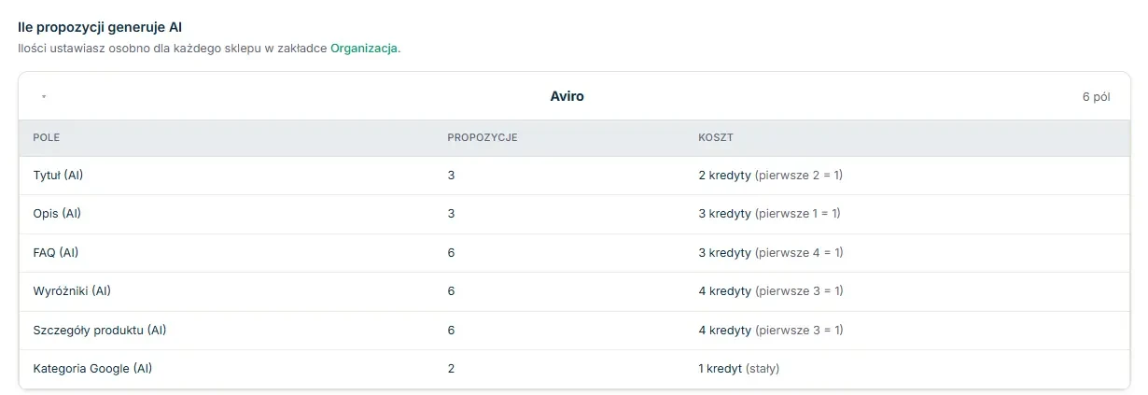Click cost cell in Wyróżniki row
1148x395 pixels.
(771, 291)
